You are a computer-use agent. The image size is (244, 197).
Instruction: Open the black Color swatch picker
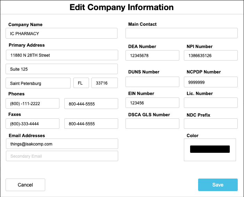point(210,149)
